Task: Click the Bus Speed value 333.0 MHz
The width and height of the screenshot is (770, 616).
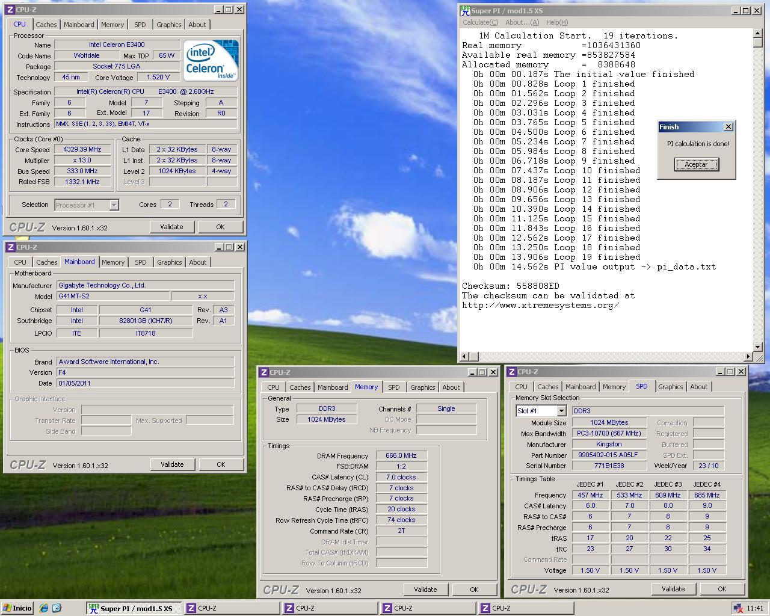Action: pyautogui.click(x=82, y=171)
